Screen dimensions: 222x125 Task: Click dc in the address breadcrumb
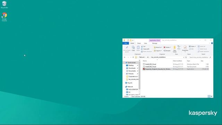148,57
